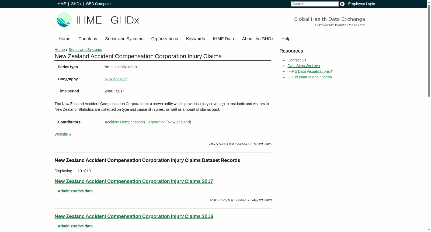Image resolution: width=431 pixels, height=232 pixels.
Task: Click 'GHDx Entry last modified on: May 20, 2026'
Action: click(241, 200)
